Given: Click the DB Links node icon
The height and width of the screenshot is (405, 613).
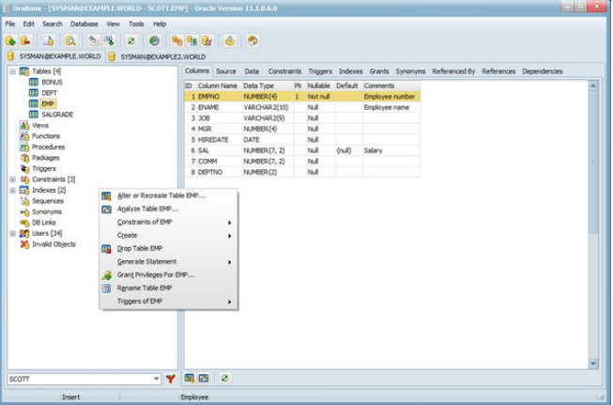Looking at the screenshot, I should coord(24,223).
